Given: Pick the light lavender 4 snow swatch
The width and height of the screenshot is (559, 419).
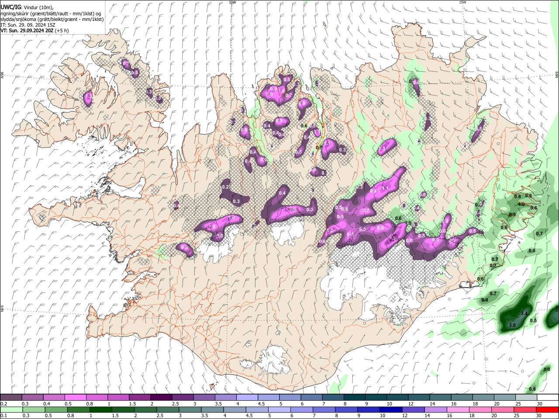Looking at the screenshot, I should pos(247,398).
